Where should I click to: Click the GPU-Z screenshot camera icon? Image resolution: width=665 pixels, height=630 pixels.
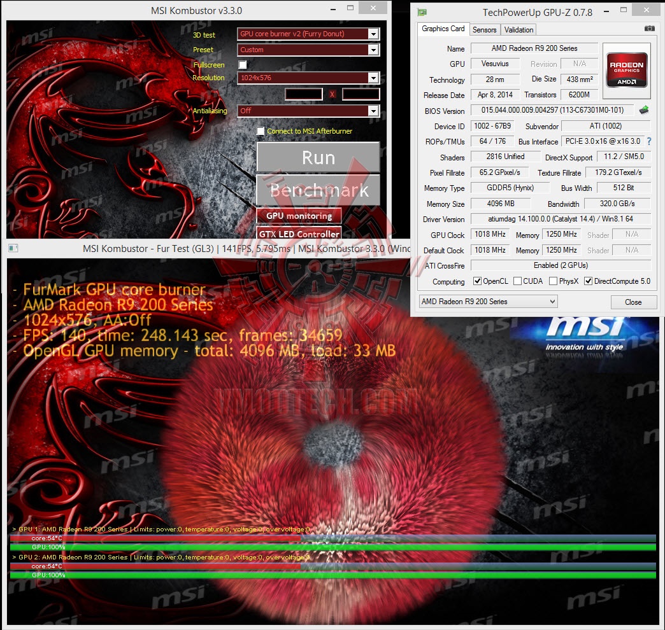tap(649, 29)
